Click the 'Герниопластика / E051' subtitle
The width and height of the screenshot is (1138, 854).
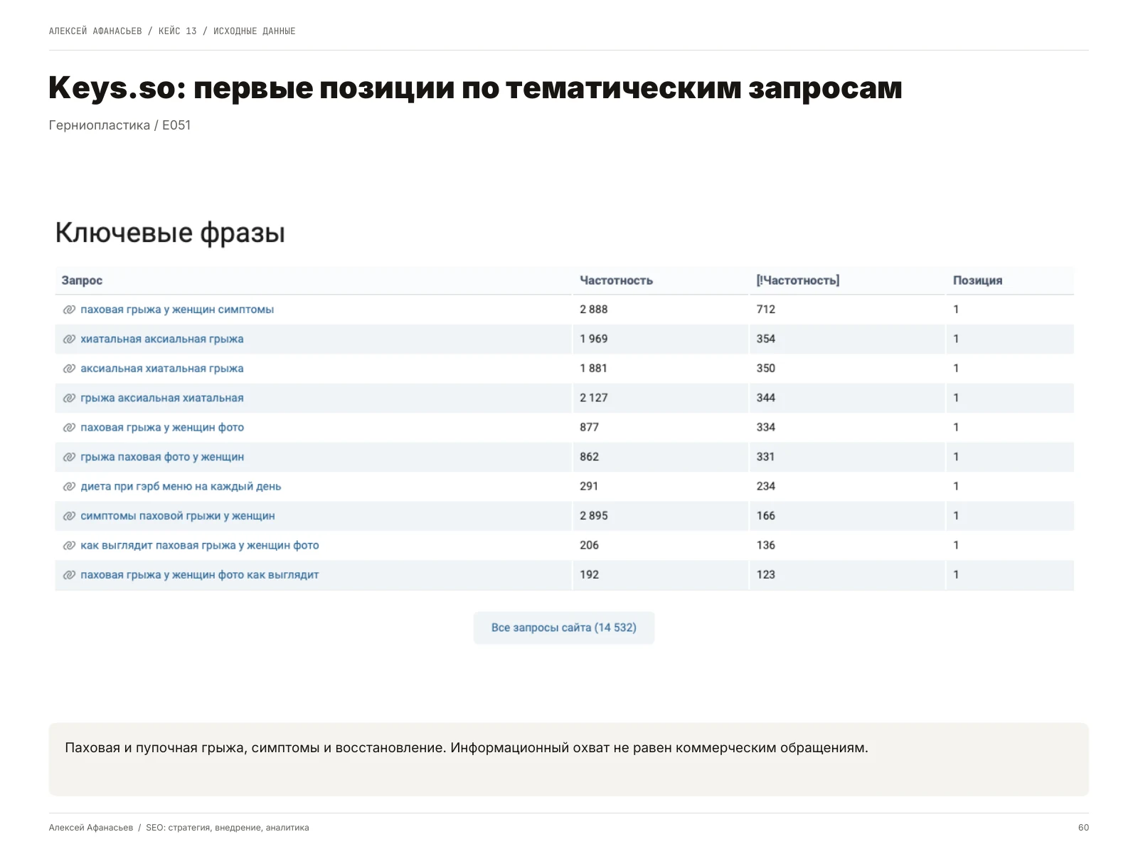(x=120, y=125)
